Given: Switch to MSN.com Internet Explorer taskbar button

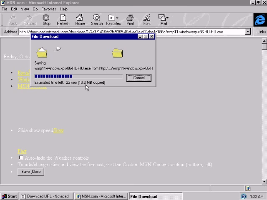Looking at the screenshot, I should tap(101, 196).
